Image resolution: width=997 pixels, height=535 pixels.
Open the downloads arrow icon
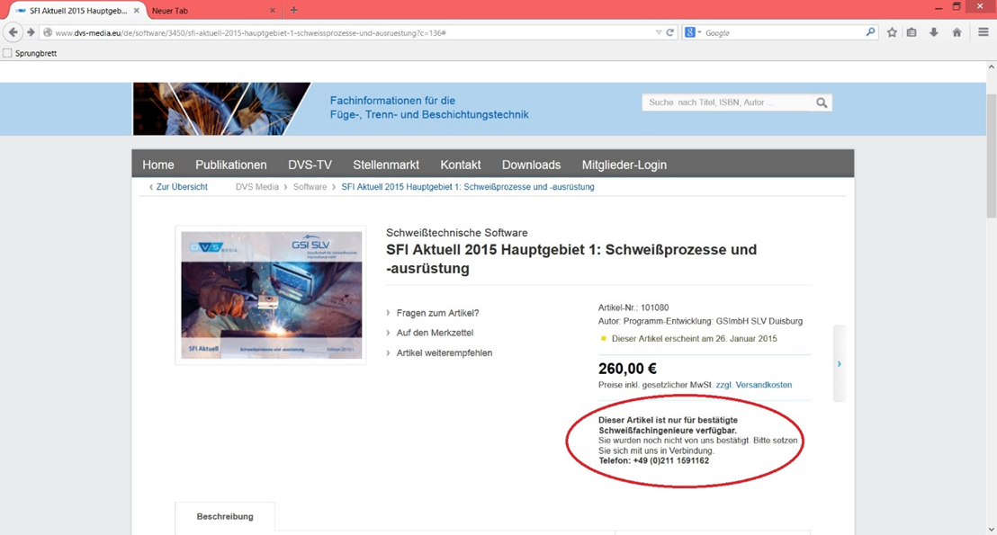(x=933, y=32)
